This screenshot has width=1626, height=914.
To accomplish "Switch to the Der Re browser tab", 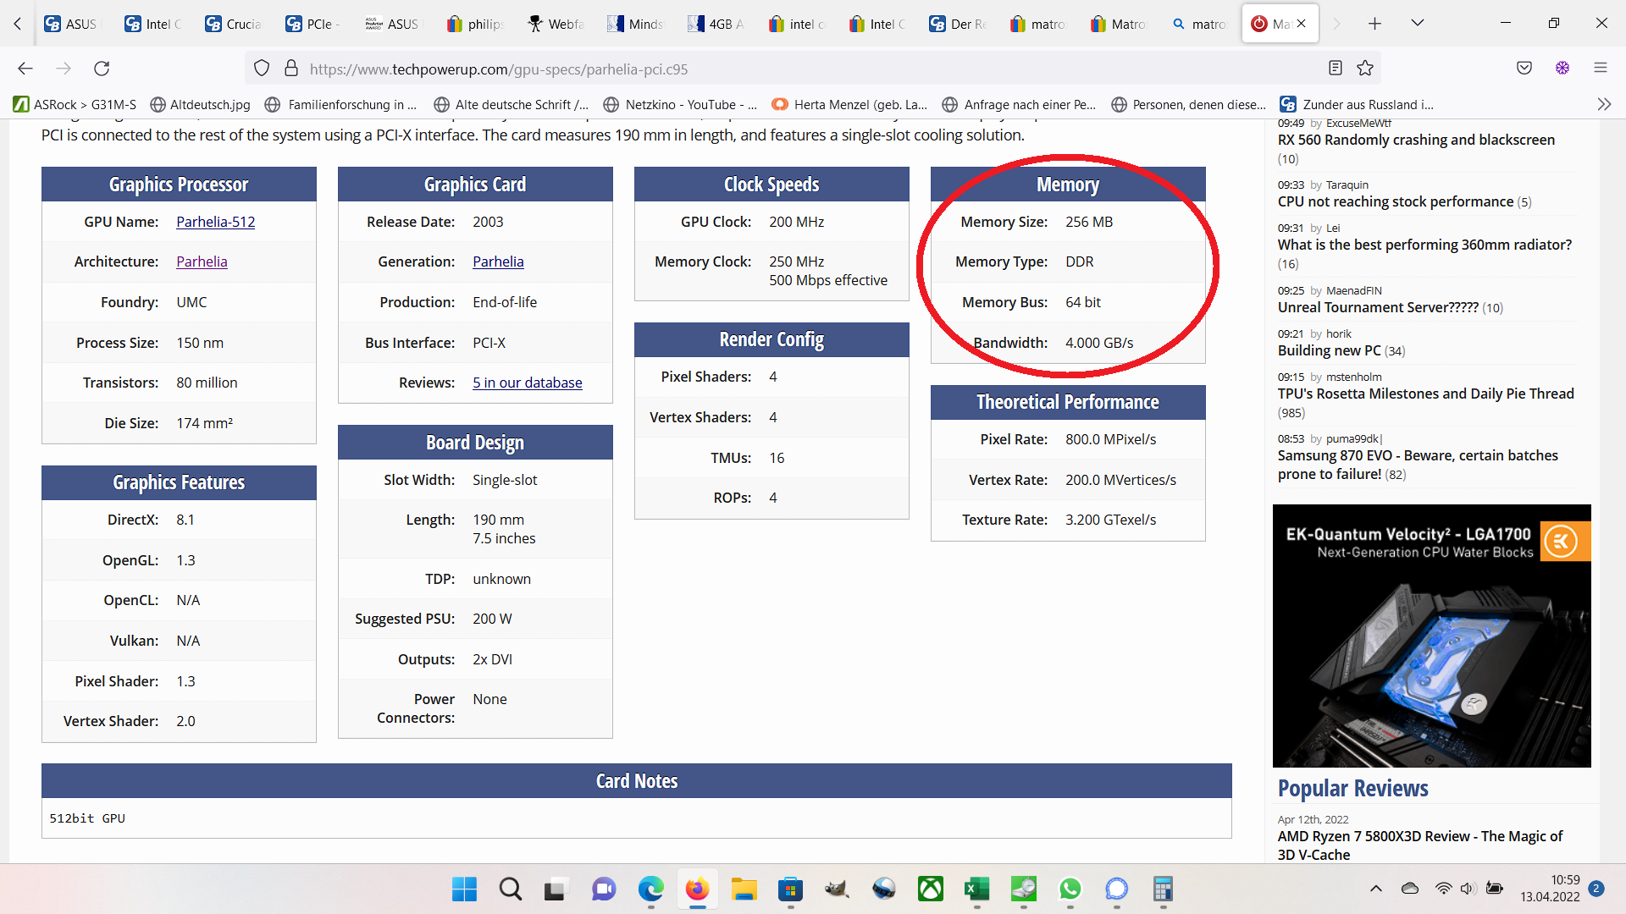I will (x=958, y=24).
